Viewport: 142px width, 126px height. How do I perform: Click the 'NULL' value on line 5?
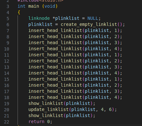tap(93, 18)
